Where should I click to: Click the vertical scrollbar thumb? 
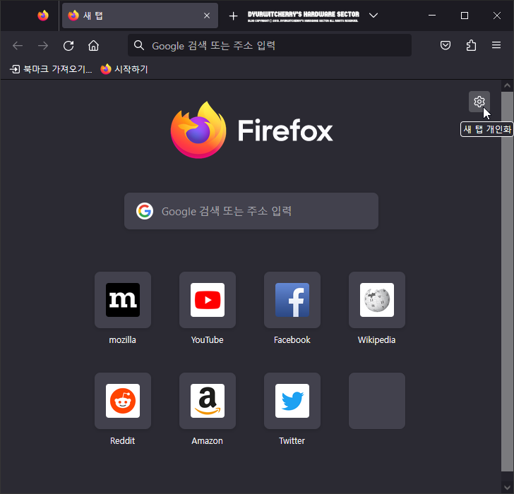[507, 282]
